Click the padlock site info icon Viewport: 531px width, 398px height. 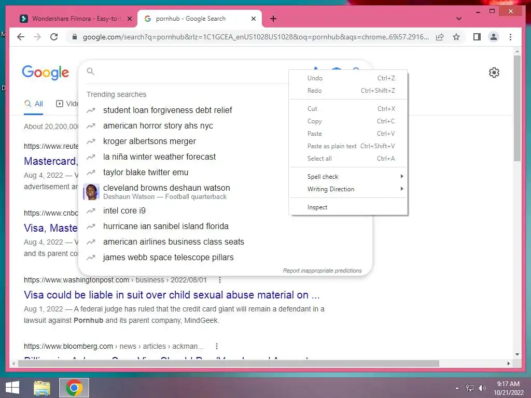[x=75, y=37]
